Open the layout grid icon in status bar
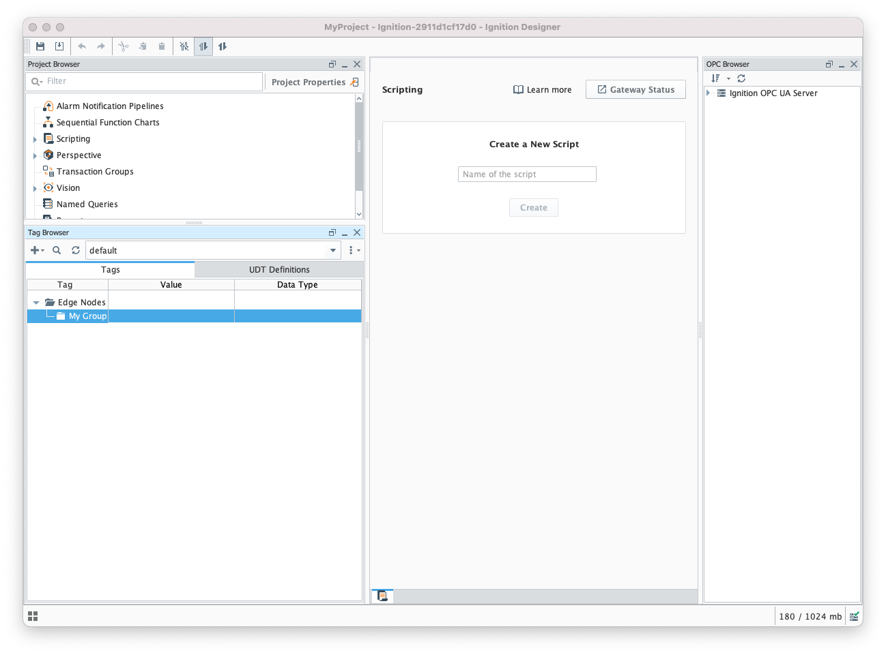 tap(33, 616)
